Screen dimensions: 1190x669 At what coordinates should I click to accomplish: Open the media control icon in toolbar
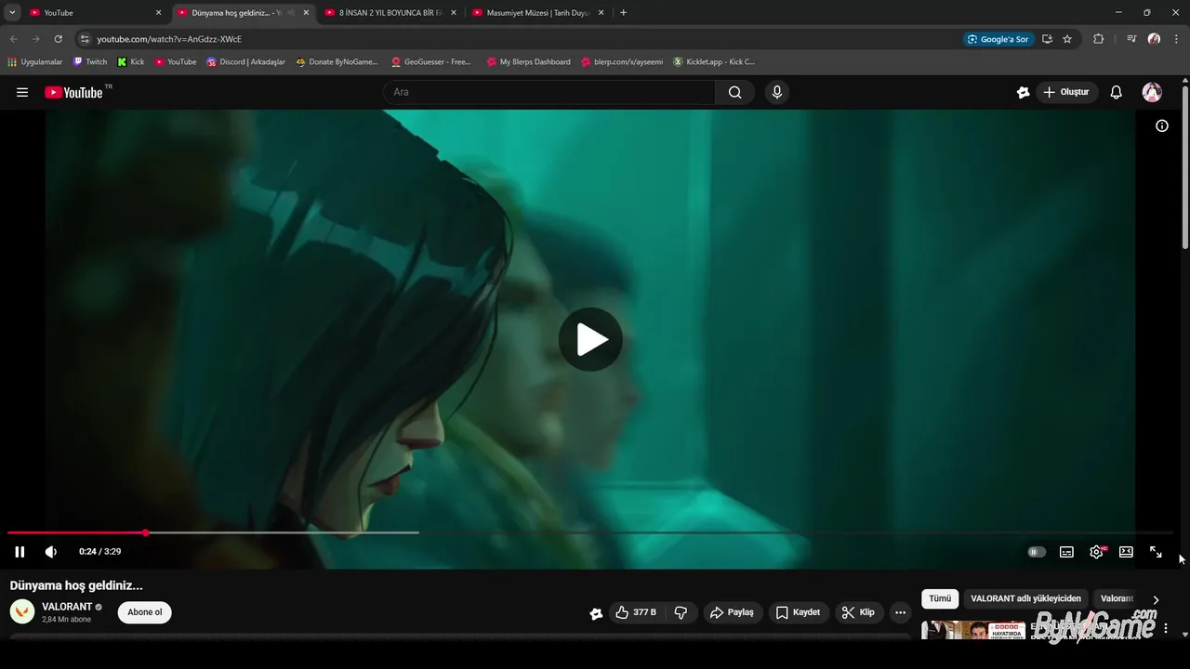coord(1130,39)
